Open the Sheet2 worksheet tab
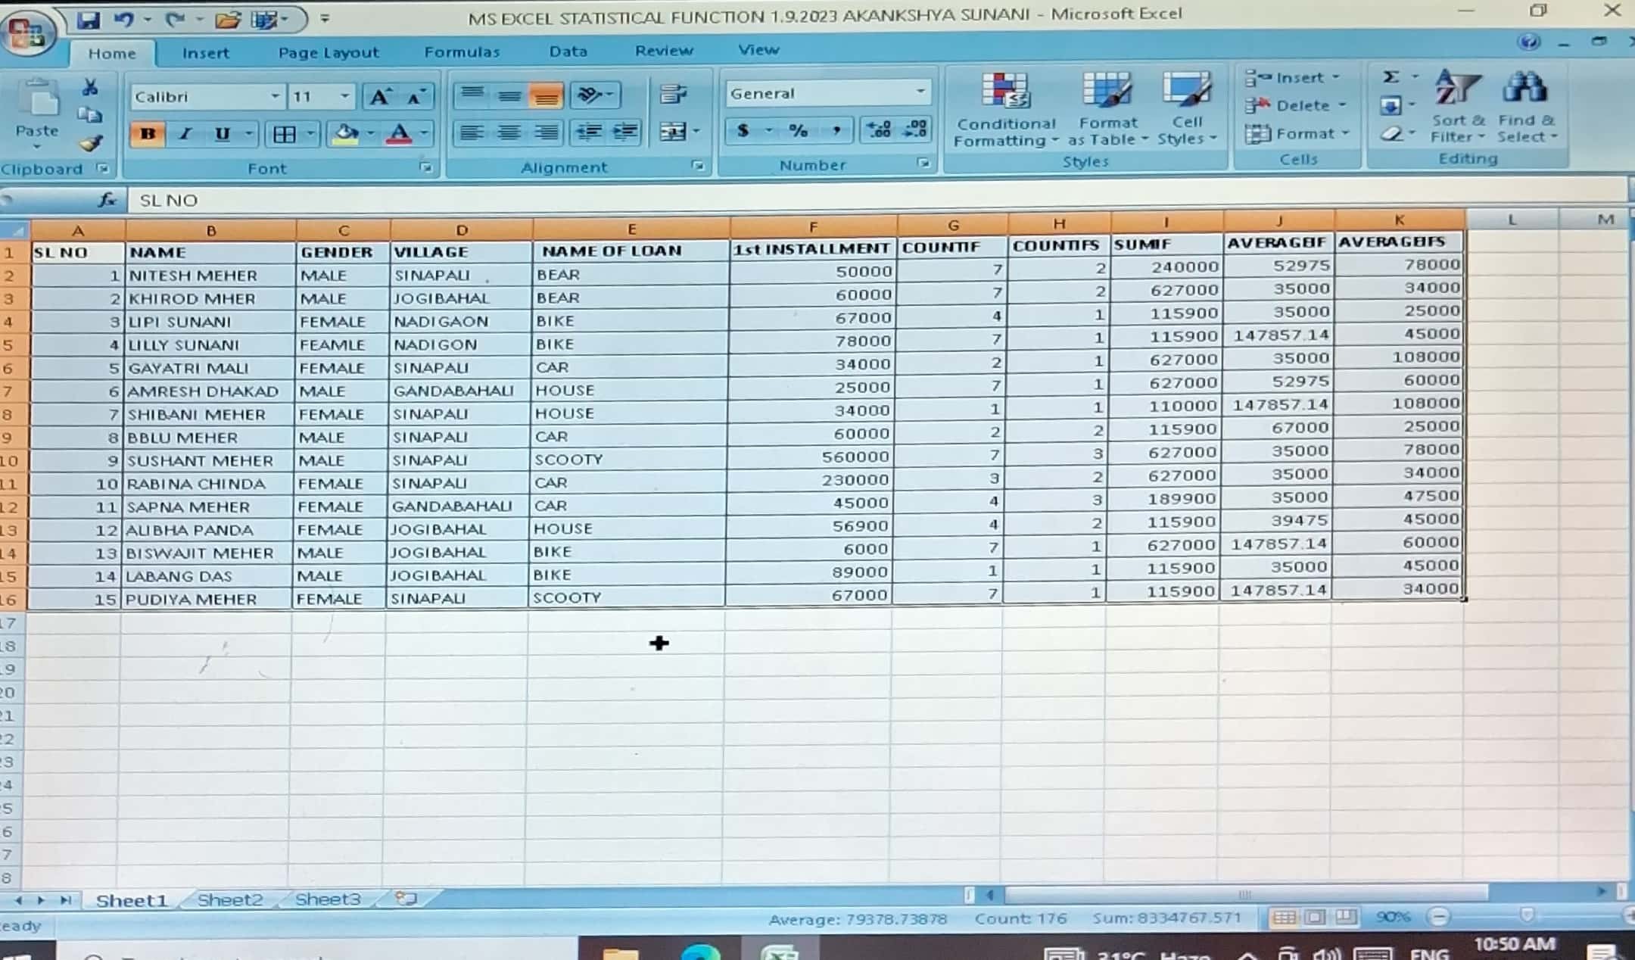The height and width of the screenshot is (960, 1635). point(229,899)
